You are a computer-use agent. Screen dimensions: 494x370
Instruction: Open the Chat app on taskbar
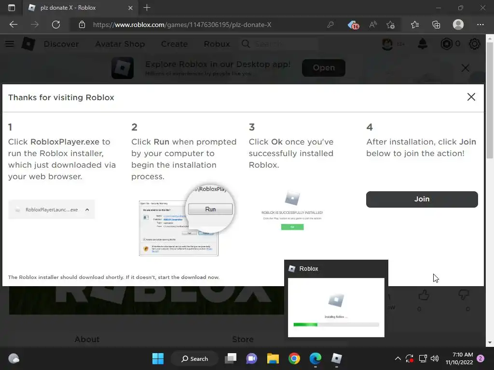[252, 358]
